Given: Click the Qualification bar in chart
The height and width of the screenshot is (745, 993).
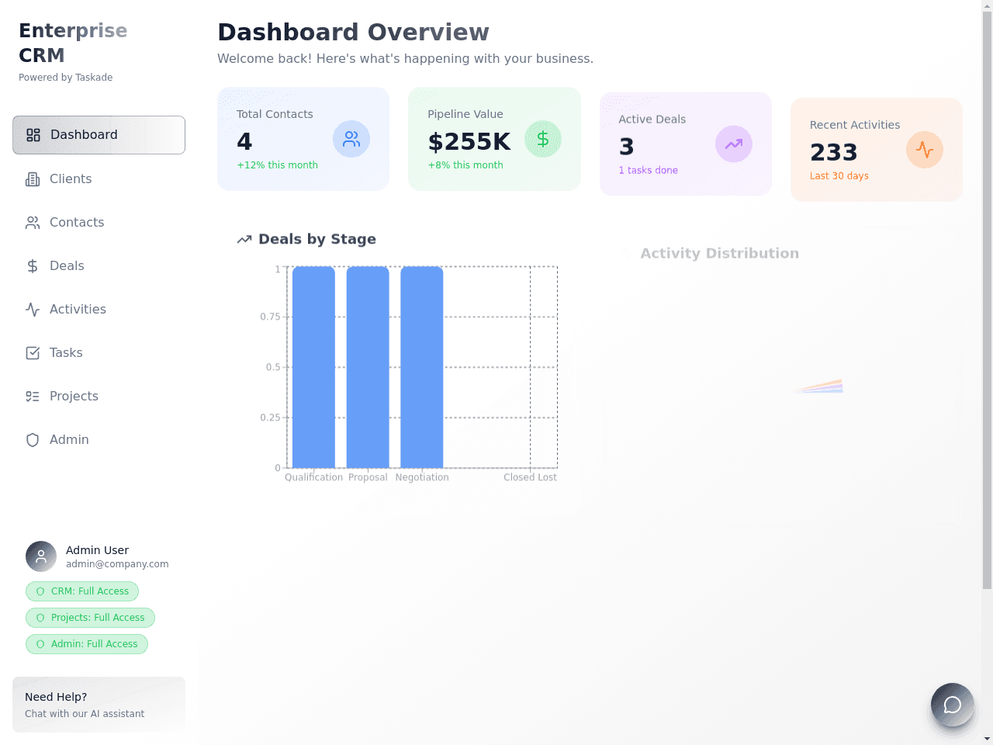Looking at the screenshot, I should tap(313, 367).
